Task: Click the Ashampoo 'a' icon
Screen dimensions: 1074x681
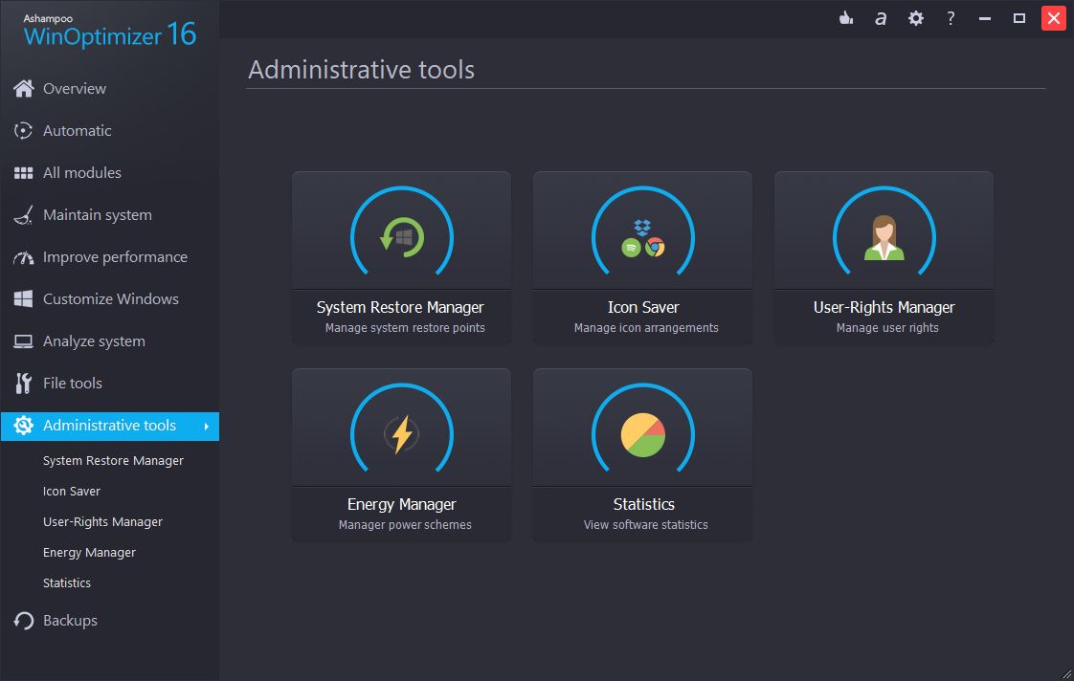Action: coord(881,18)
